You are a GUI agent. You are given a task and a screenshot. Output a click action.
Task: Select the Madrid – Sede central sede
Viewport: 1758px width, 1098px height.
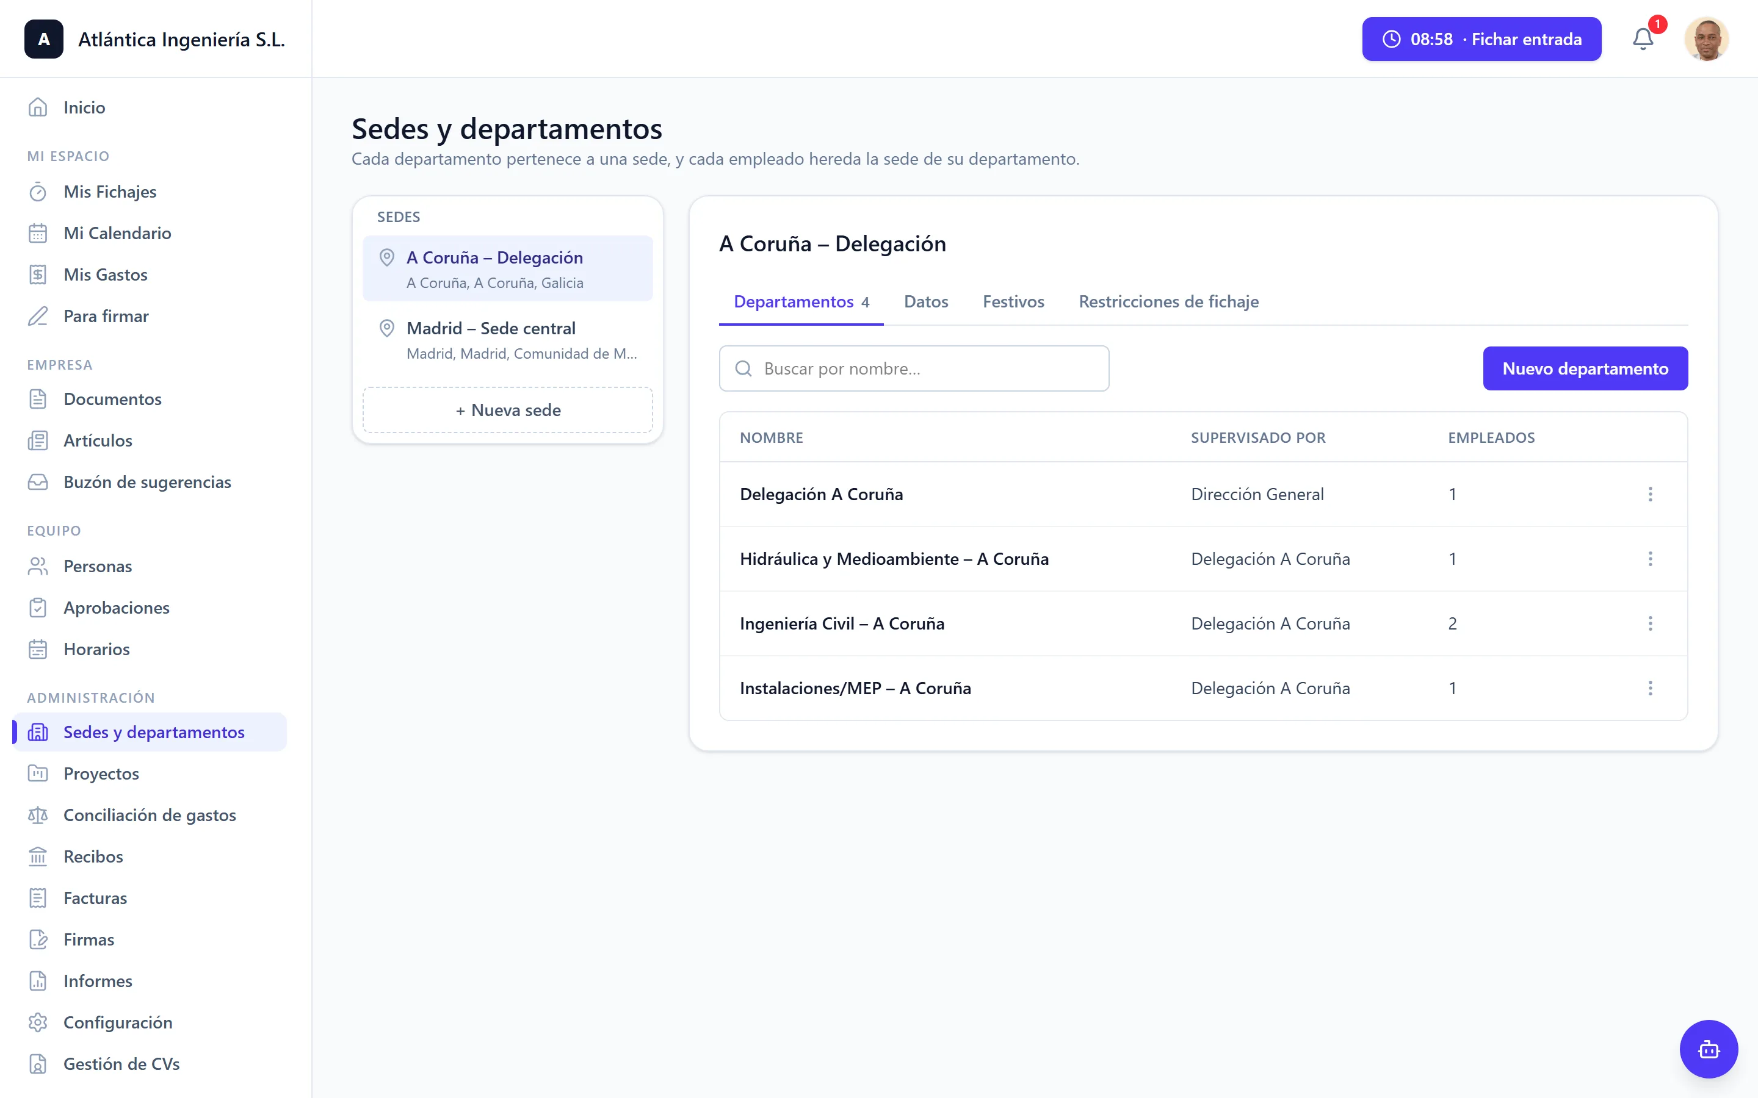point(508,339)
